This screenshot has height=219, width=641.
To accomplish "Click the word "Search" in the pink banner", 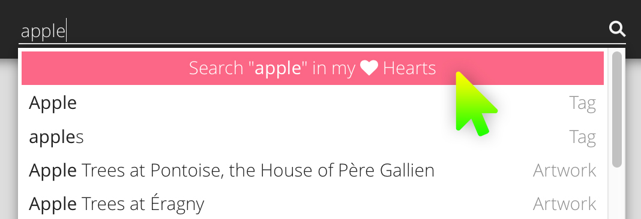I will point(216,68).
